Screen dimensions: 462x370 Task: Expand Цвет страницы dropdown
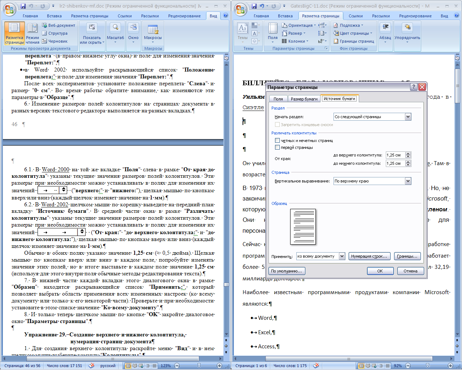tap(353, 33)
